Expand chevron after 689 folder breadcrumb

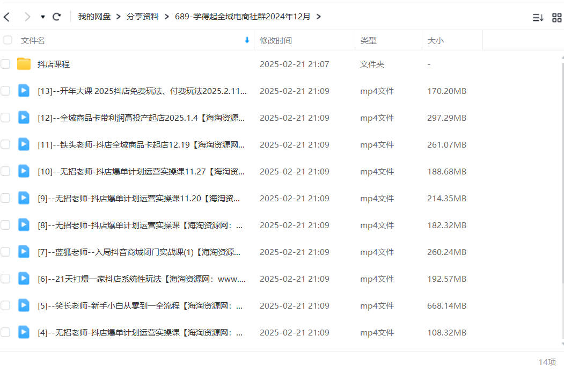pos(318,17)
